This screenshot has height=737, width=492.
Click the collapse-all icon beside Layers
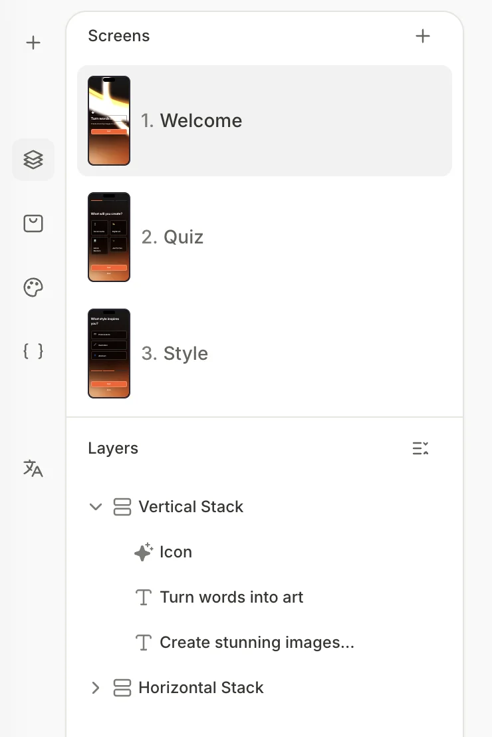coord(420,448)
